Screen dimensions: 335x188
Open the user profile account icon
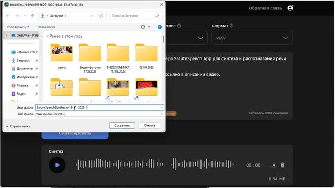[290, 8]
